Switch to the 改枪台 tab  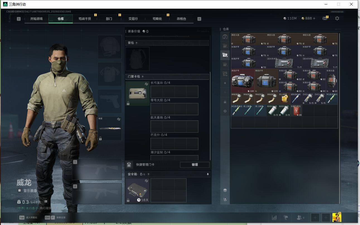pos(181,19)
